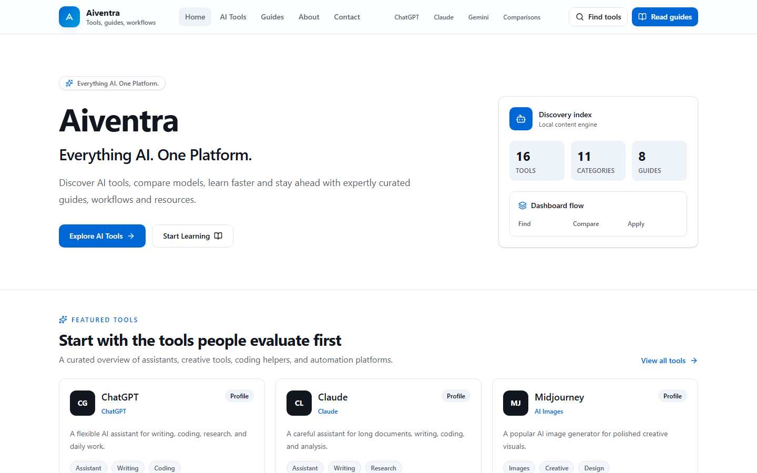The height and width of the screenshot is (473, 757).
Task: Open the ChatGPT card title
Action: [x=120, y=397]
